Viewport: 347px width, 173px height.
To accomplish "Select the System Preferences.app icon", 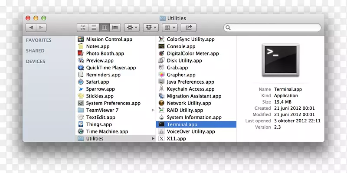I will click(81, 103).
